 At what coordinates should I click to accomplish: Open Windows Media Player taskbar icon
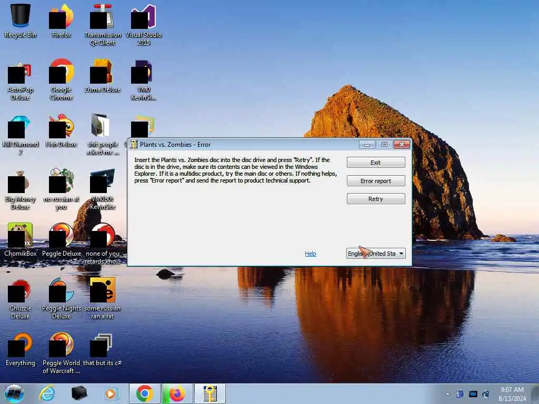click(x=111, y=393)
